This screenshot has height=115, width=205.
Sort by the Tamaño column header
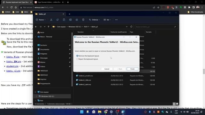[149, 32]
